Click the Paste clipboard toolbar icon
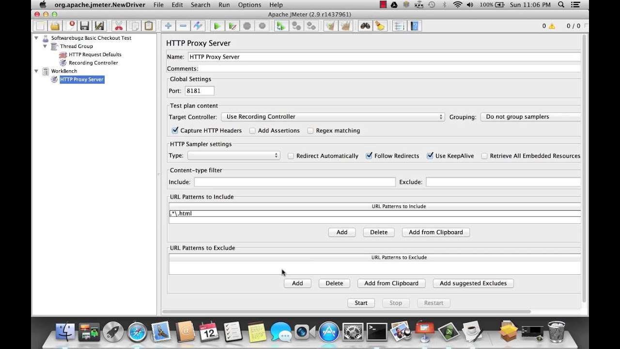 (x=149, y=26)
